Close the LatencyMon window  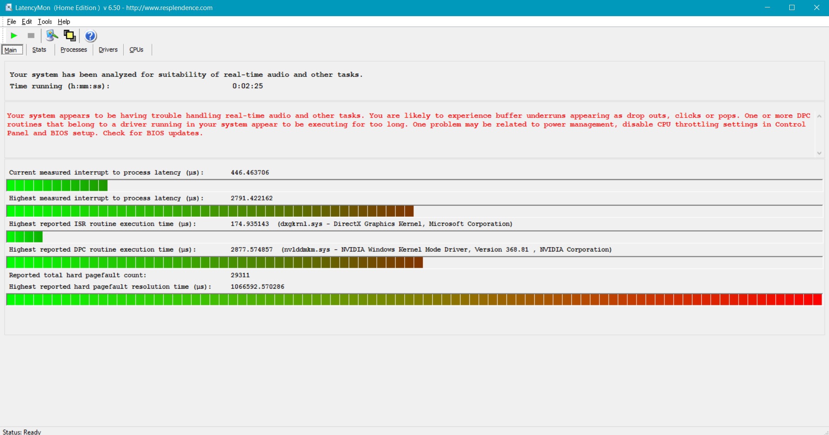[x=816, y=7]
